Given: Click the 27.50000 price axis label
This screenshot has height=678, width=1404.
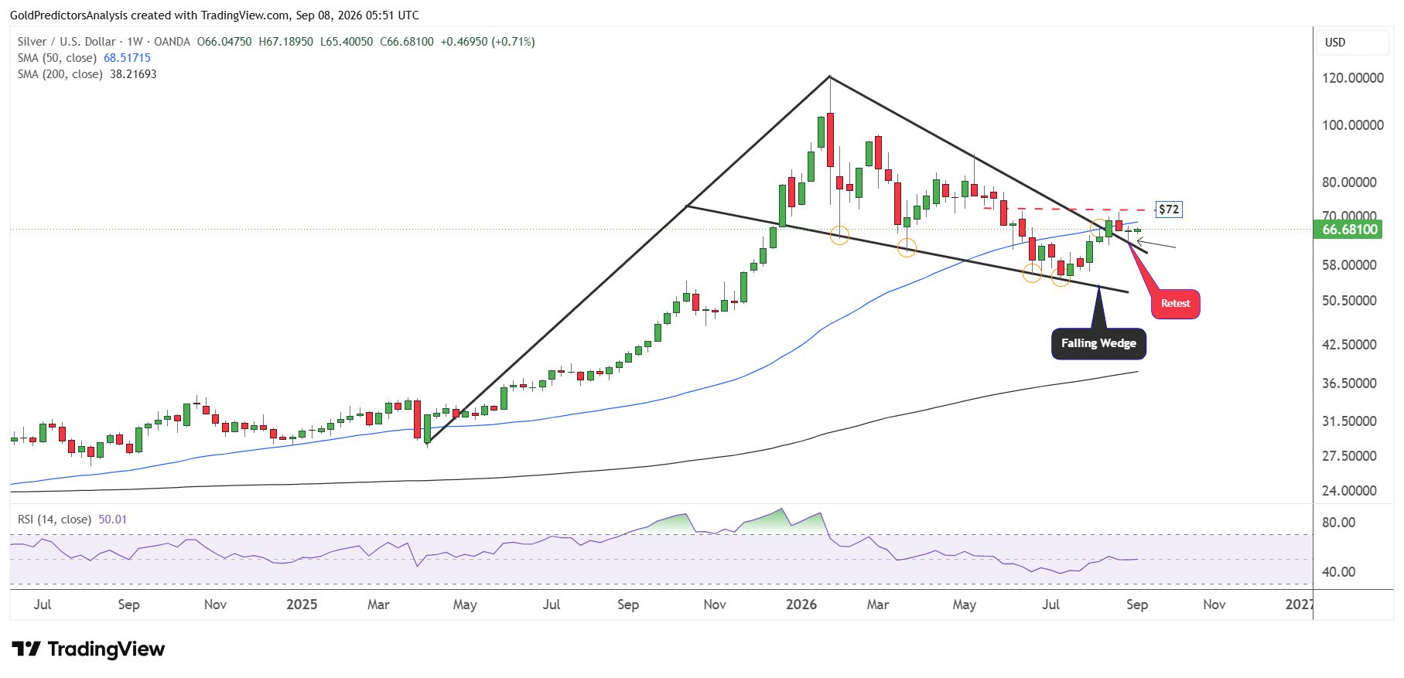Looking at the screenshot, I should [1349, 456].
